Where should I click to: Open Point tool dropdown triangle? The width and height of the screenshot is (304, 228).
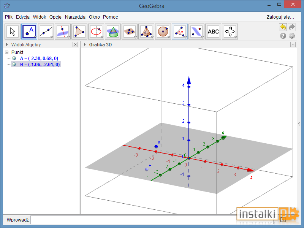(35, 37)
